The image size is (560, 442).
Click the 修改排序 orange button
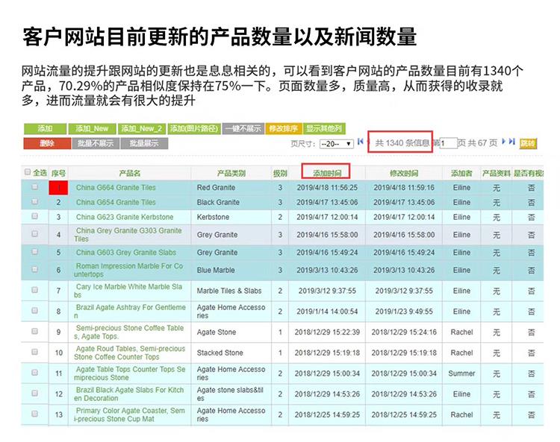tap(283, 128)
